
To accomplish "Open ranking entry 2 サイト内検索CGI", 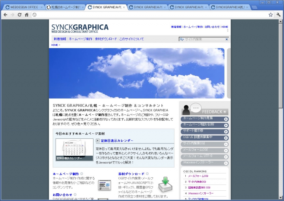I will [197, 182].
